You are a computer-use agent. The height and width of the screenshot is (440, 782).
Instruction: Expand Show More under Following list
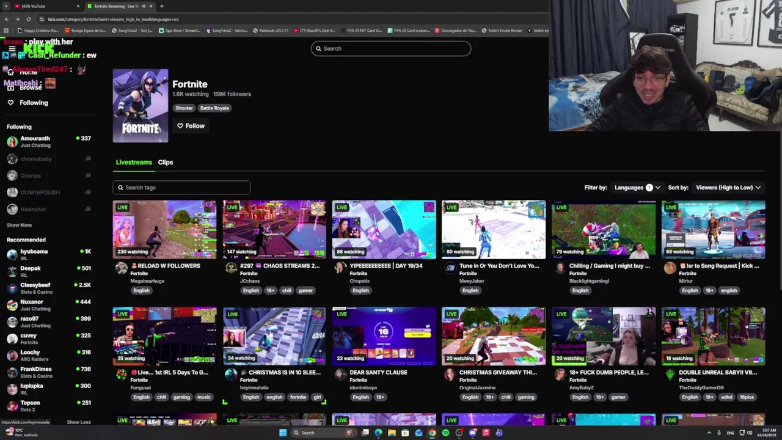coord(19,225)
